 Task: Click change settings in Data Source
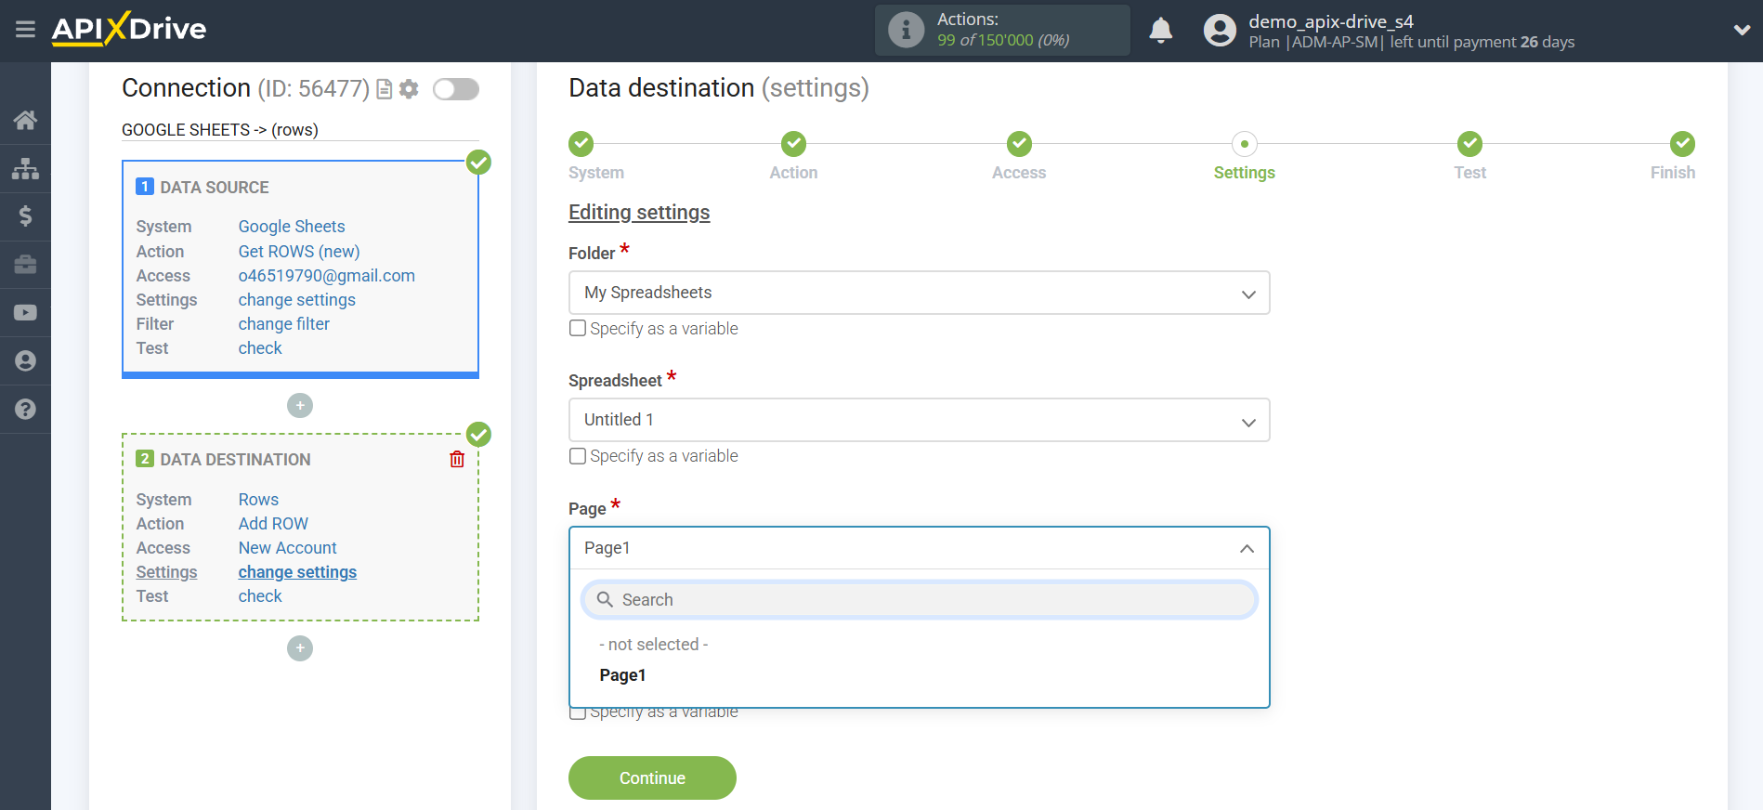[x=297, y=300]
